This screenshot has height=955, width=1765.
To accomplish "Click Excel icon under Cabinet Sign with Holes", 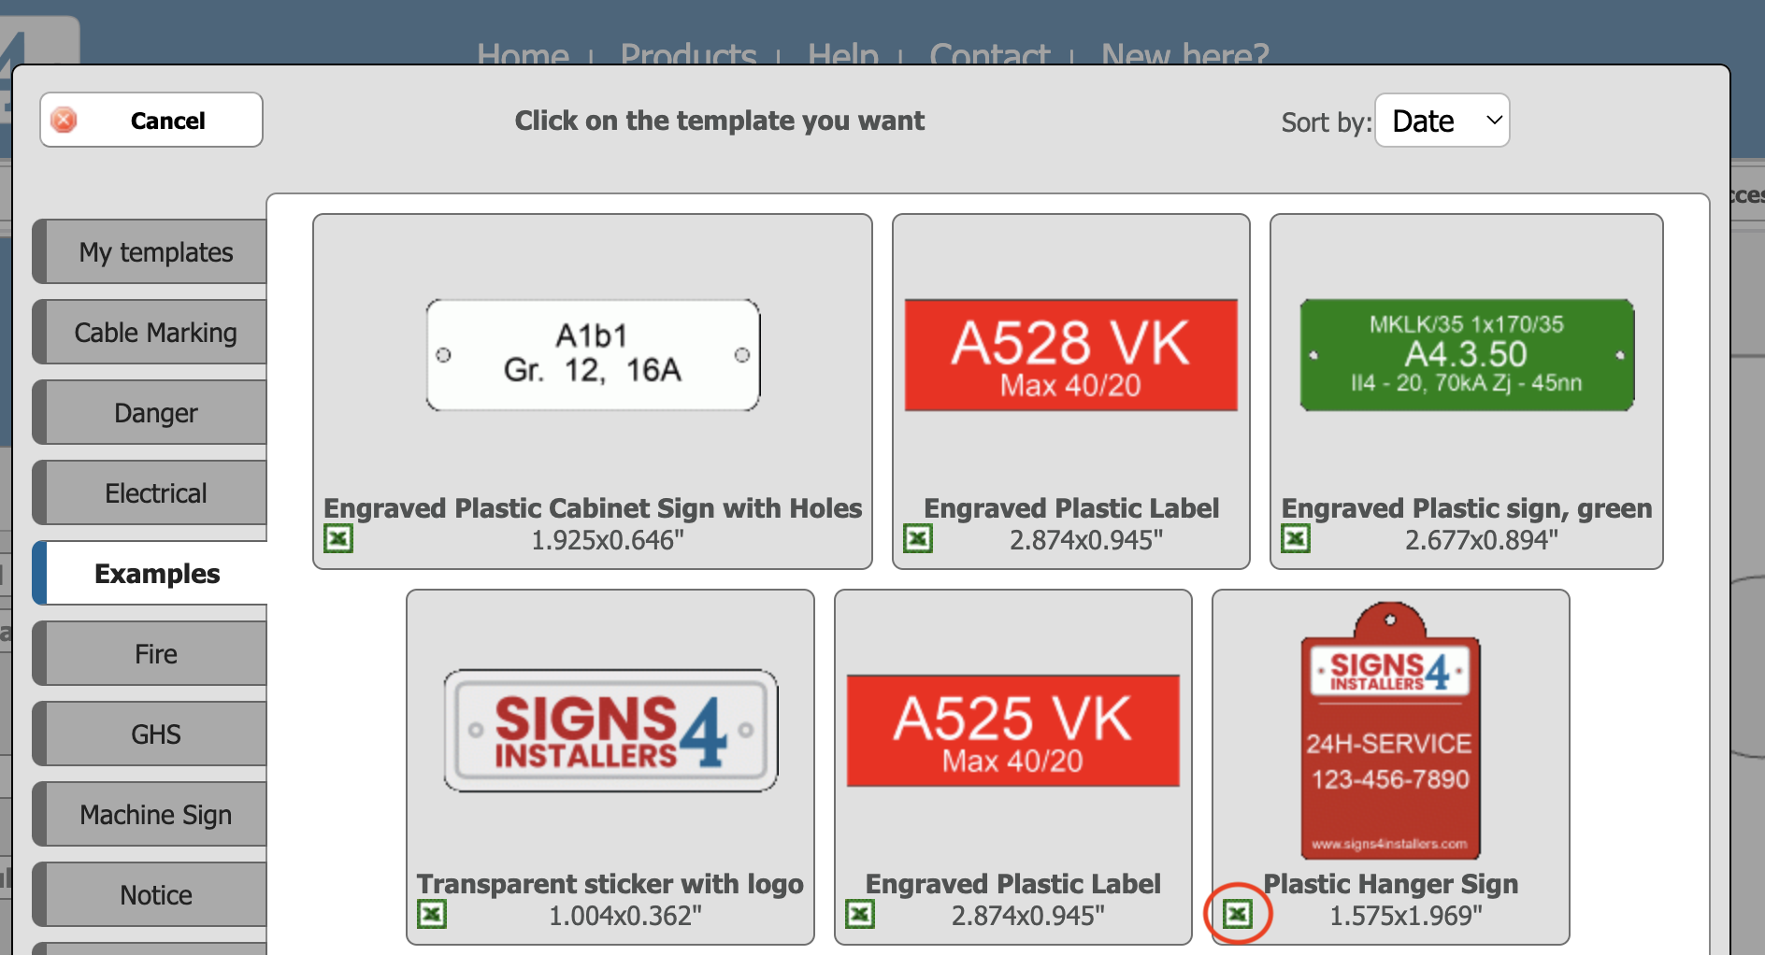I will pos(338,538).
